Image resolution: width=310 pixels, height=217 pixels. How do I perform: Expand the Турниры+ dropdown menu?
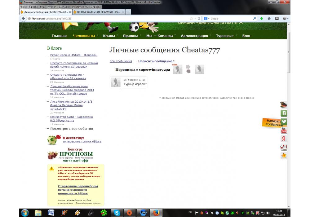[226, 36]
